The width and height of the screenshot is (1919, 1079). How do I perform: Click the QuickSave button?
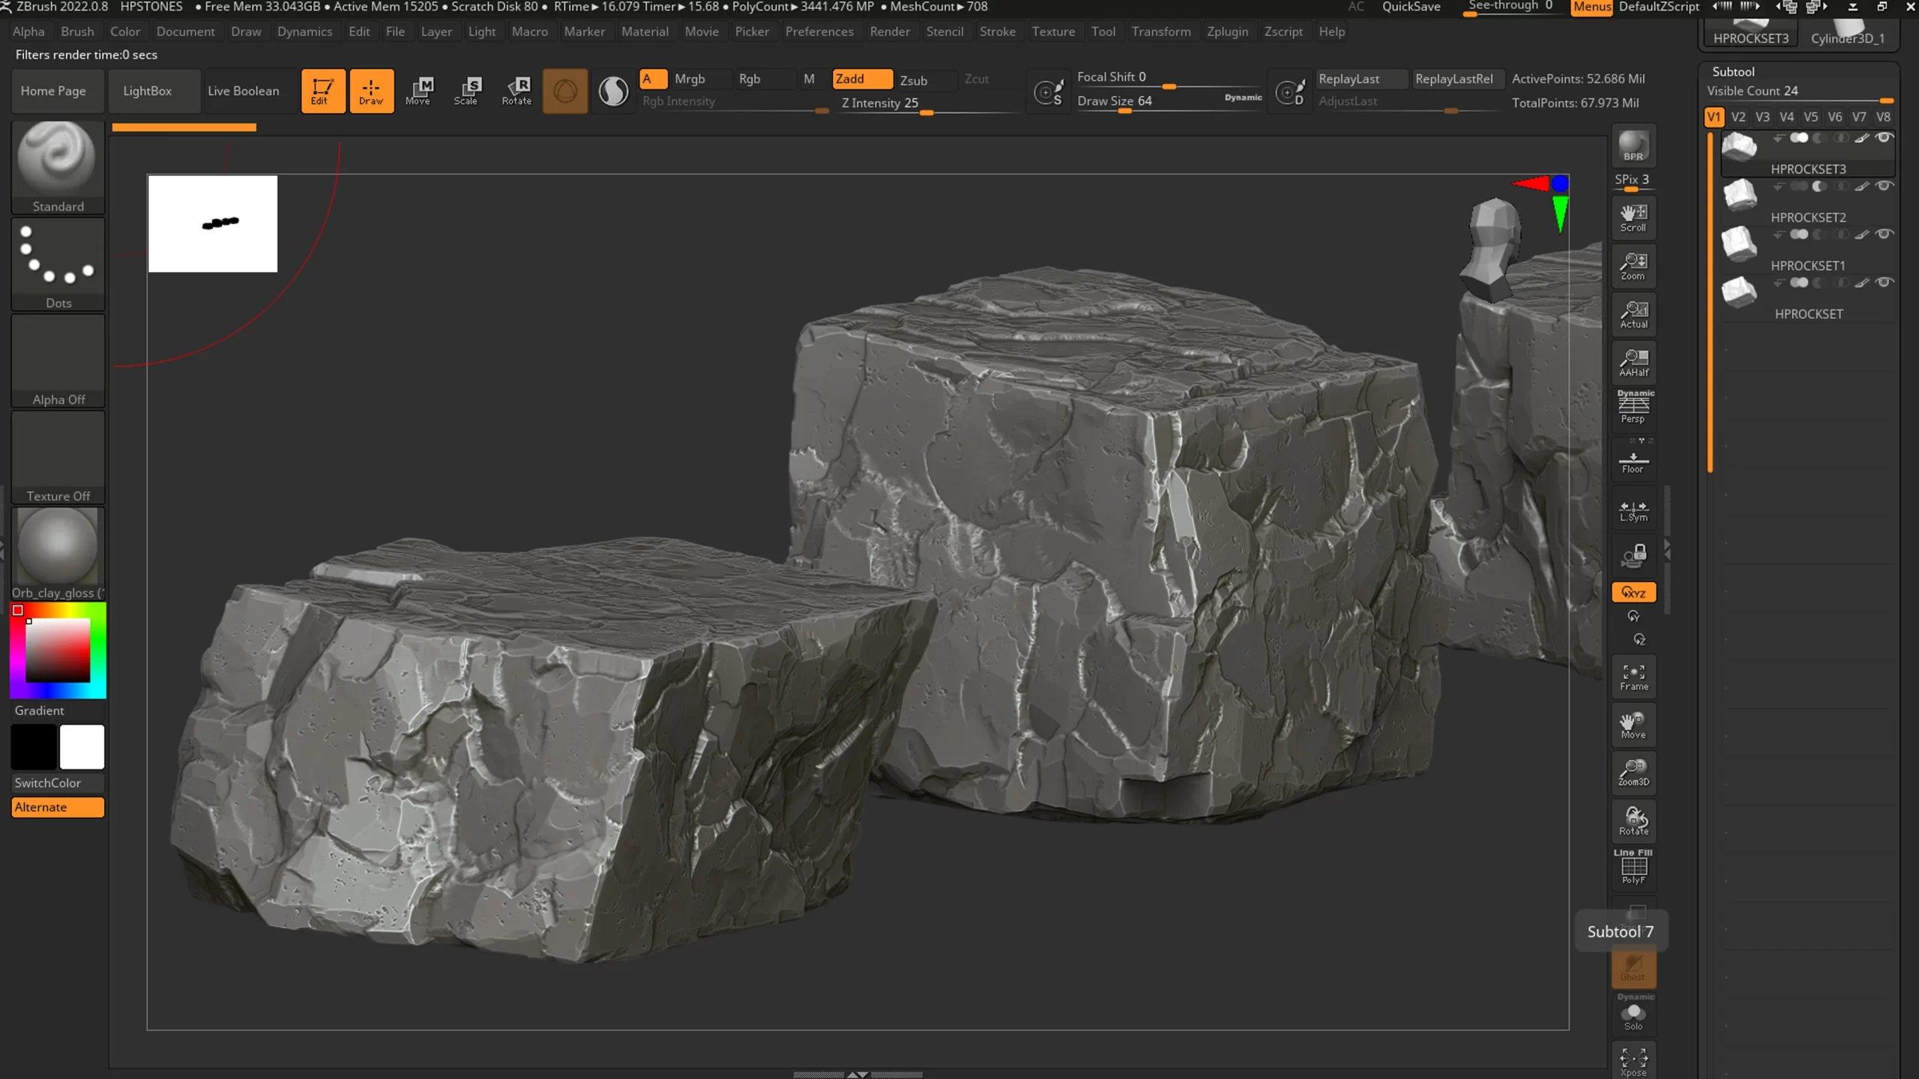1411,7
